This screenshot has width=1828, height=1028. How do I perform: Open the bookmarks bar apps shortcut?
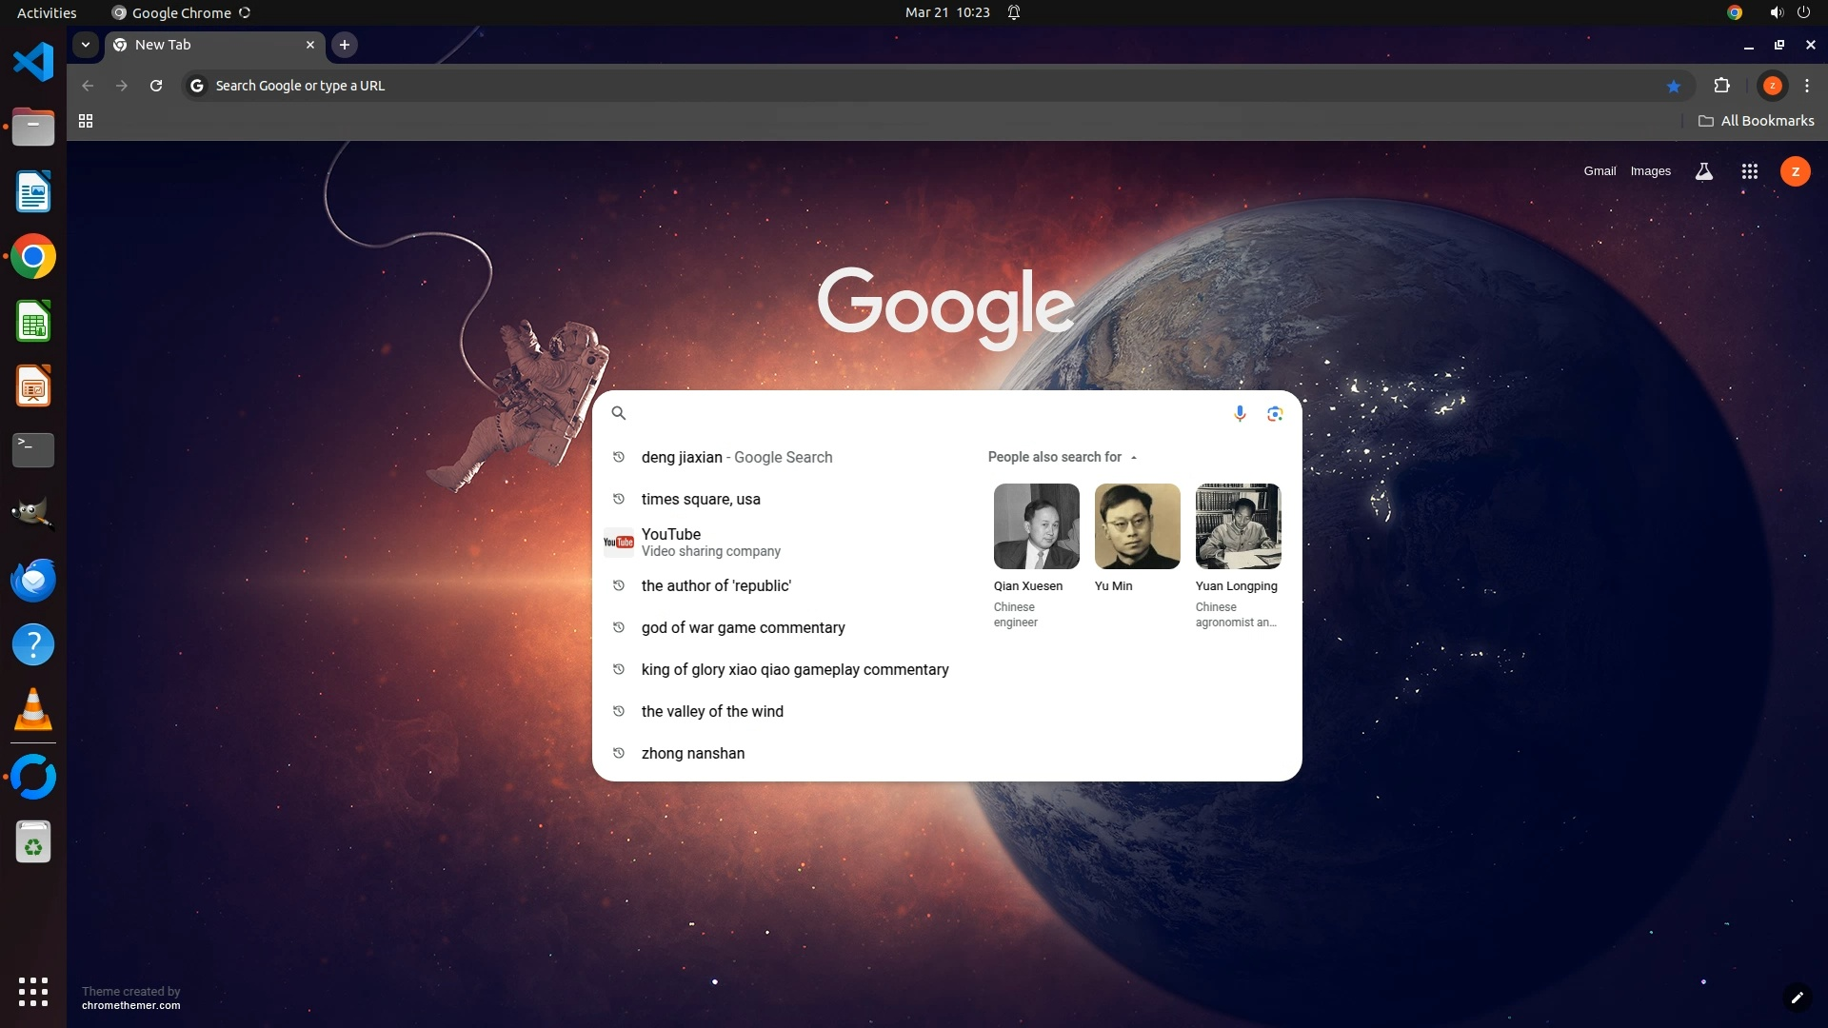(86, 121)
